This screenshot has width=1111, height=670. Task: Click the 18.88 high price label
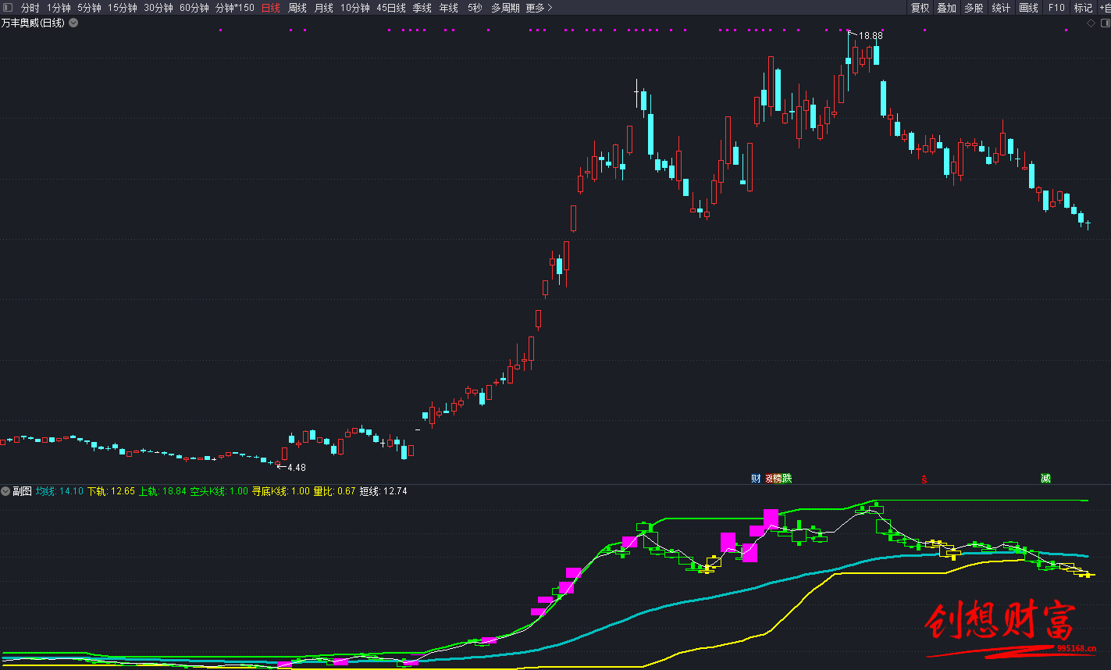871,36
